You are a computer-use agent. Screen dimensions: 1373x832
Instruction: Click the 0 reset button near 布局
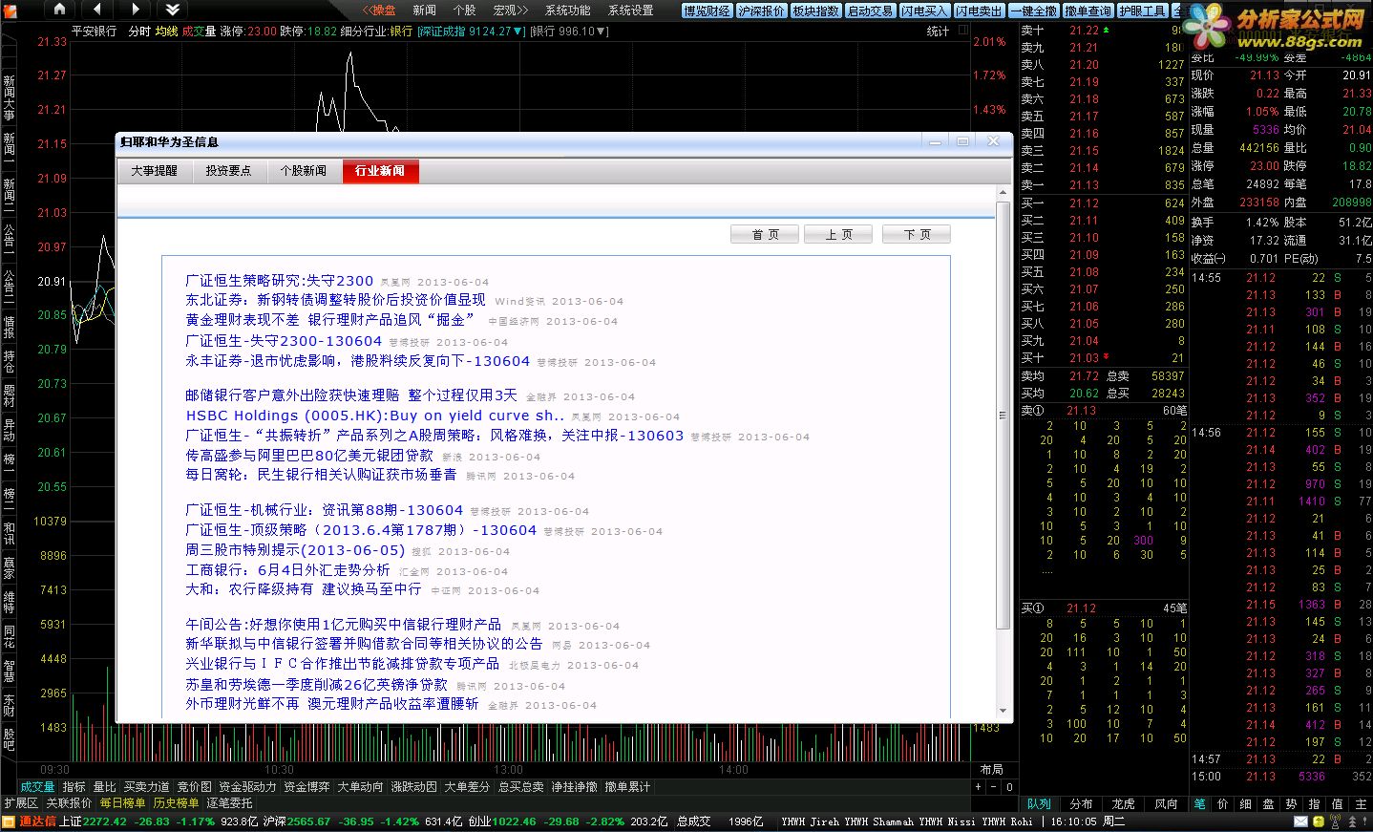click(1009, 787)
